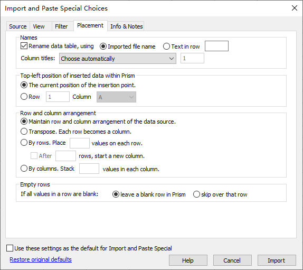The height and width of the screenshot is (270, 303).
Task: Select By columns Stack option
Action: pos(24,169)
